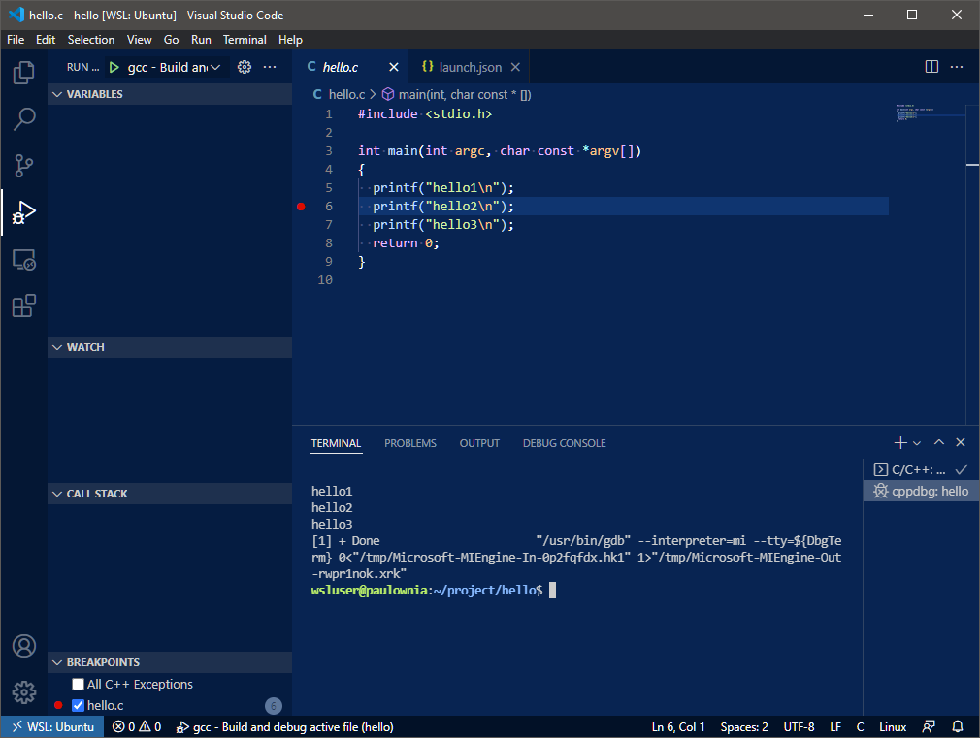Open the Extensions view icon
The image size is (980, 738).
coord(23,305)
